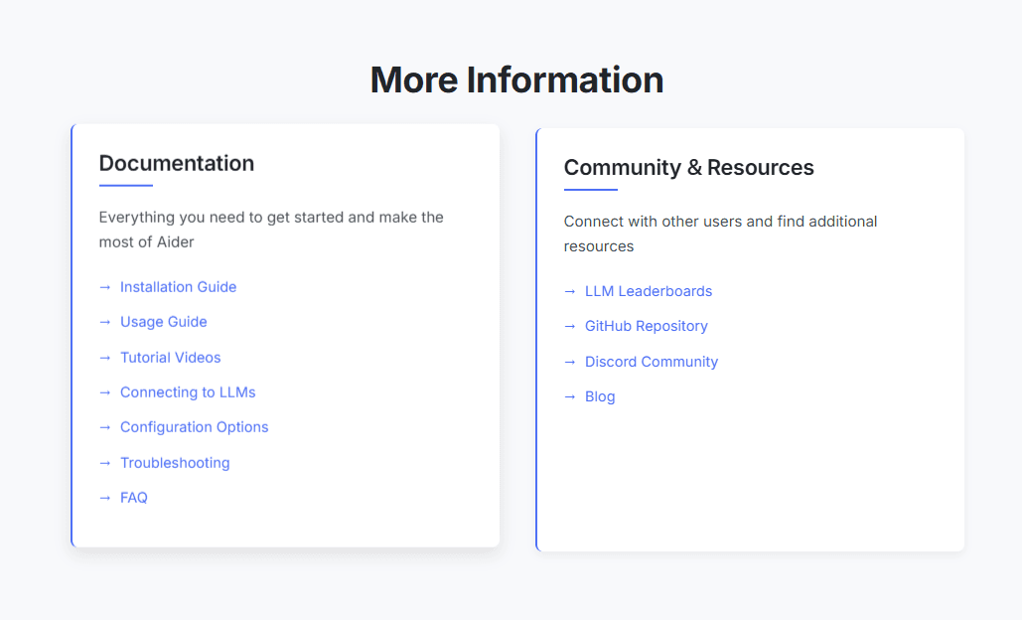Open the GitHub Repository link

click(x=646, y=326)
